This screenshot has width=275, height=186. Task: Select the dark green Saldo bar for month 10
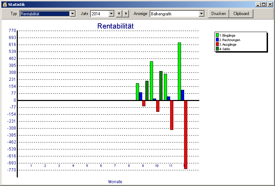click(161, 86)
